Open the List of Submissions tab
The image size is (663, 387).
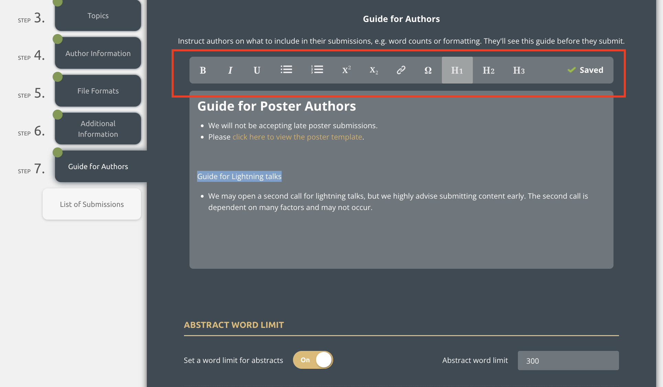91,204
